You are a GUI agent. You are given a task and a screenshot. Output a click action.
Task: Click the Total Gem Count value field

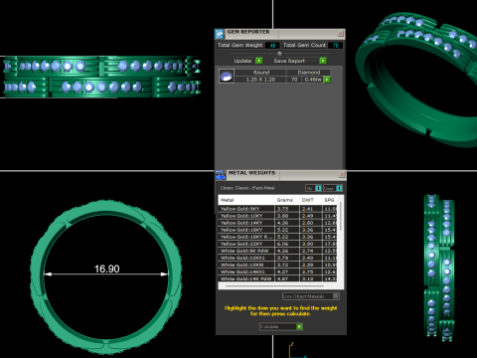(336, 46)
